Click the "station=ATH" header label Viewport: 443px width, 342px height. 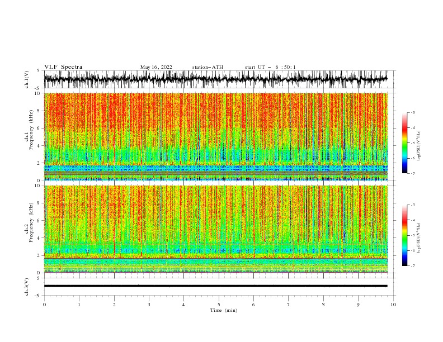click(x=208, y=67)
